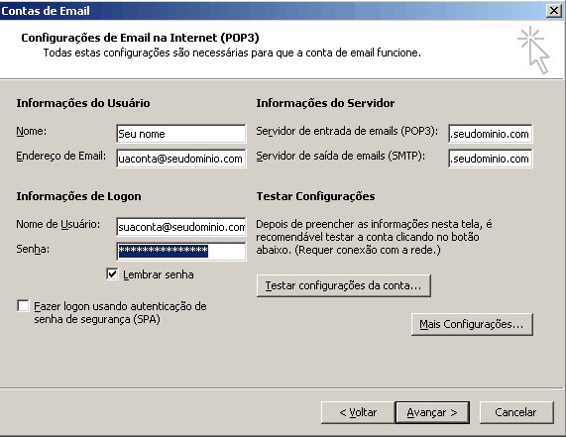Click the Testar Configurações heading
Image resolution: width=566 pixels, height=437 pixels.
(315, 196)
